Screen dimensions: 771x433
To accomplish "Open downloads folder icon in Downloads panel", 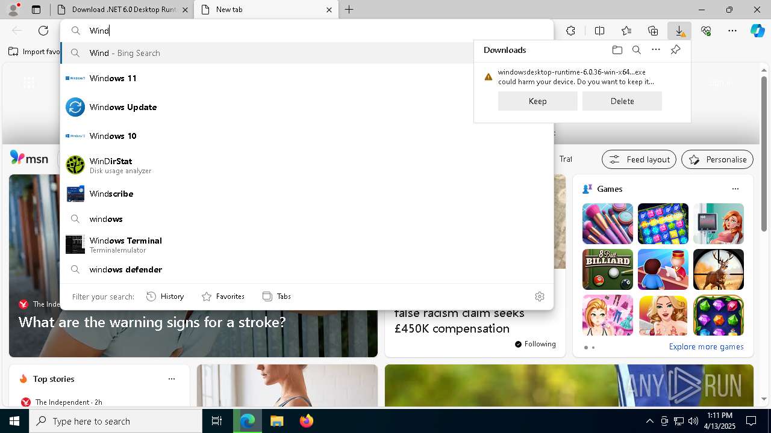I will [x=617, y=50].
